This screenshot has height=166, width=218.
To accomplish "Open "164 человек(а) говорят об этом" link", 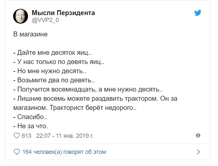I will tap(64, 152).
